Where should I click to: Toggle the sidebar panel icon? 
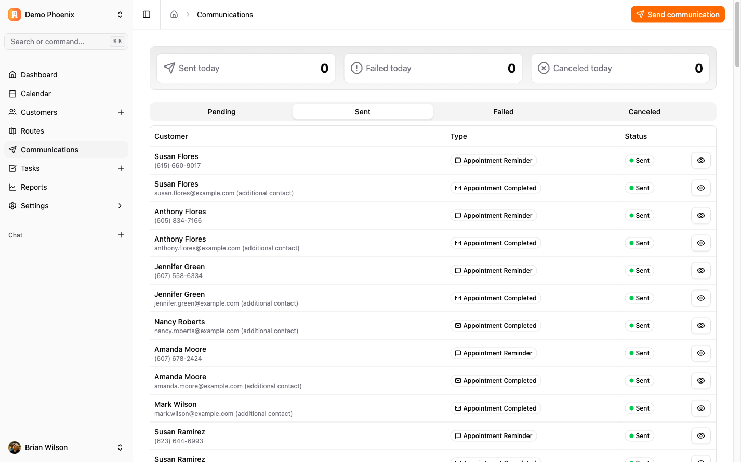(147, 15)
